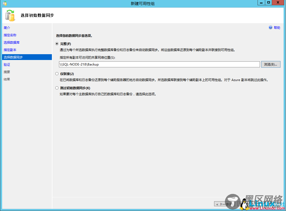This screenshot has height=211, width=286.
Task: Click inside the \\SQL-NODE-218\Backup path field
Action: click(159, 64)
